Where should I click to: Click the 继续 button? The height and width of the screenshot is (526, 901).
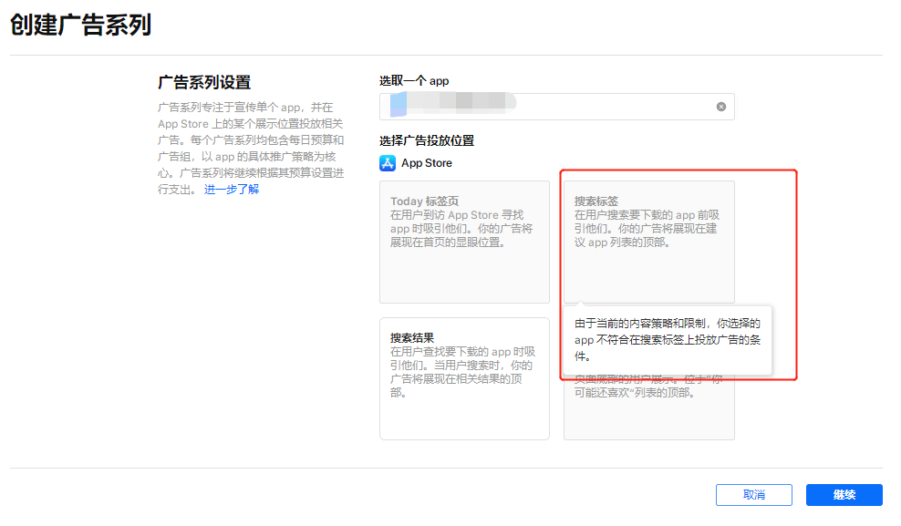[x=844, y=495]
